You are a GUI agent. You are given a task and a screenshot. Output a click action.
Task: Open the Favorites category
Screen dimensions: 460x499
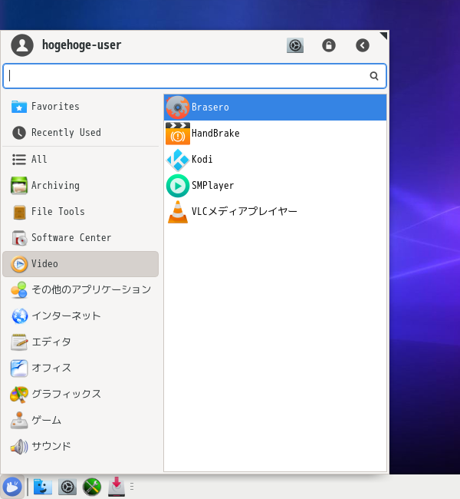point(80,107)
